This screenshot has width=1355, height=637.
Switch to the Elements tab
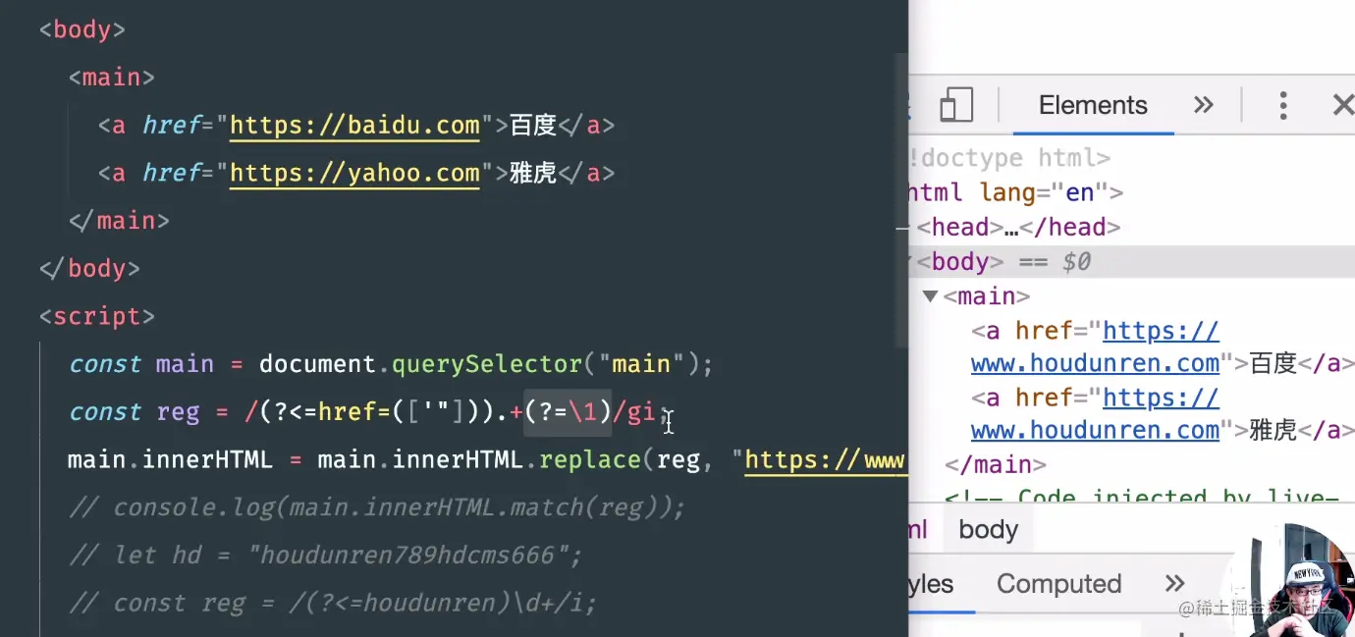pos(1093,105)
